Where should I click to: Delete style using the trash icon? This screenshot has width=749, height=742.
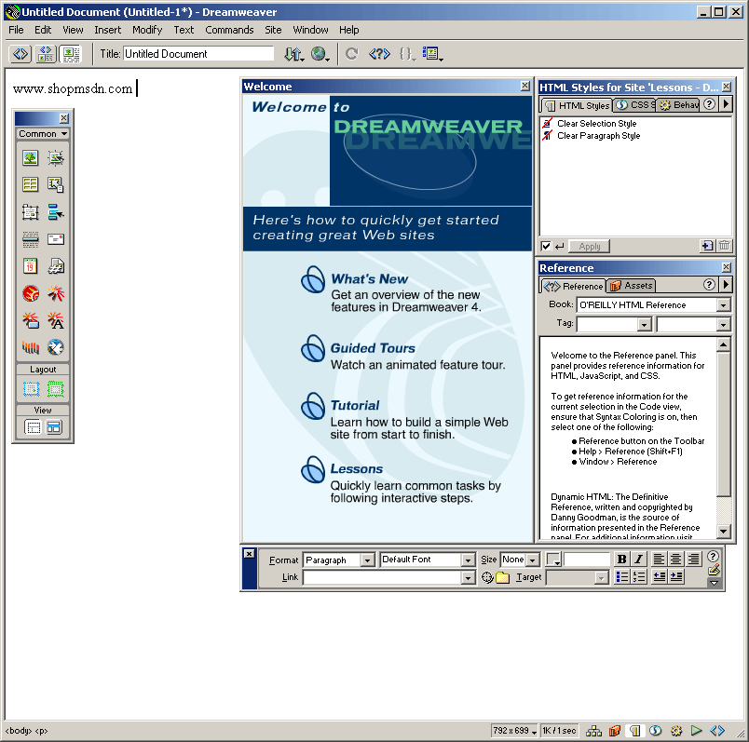(x=724, y=246)
